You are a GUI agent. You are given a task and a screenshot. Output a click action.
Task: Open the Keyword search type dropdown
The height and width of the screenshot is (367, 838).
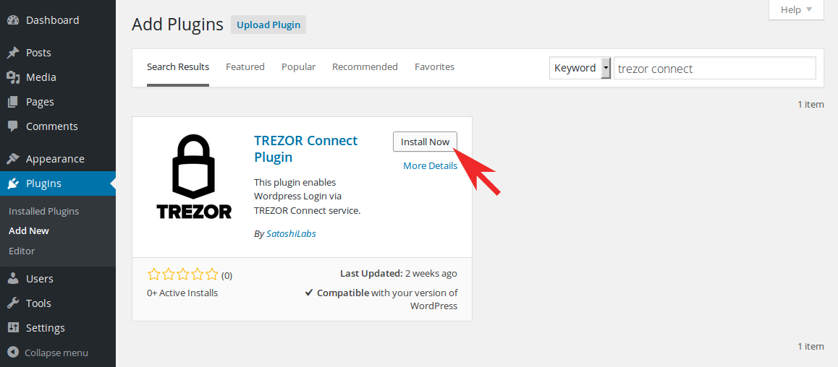580,69
